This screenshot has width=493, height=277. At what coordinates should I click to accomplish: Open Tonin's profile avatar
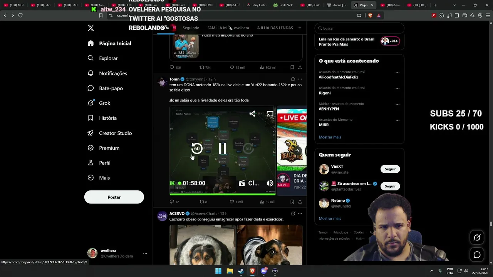[162, 82]
